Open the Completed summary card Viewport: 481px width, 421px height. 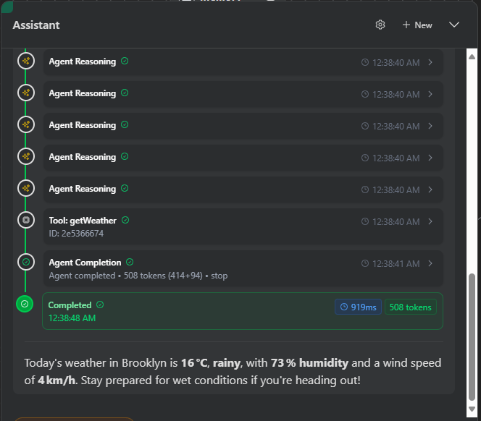click(243, 311)
